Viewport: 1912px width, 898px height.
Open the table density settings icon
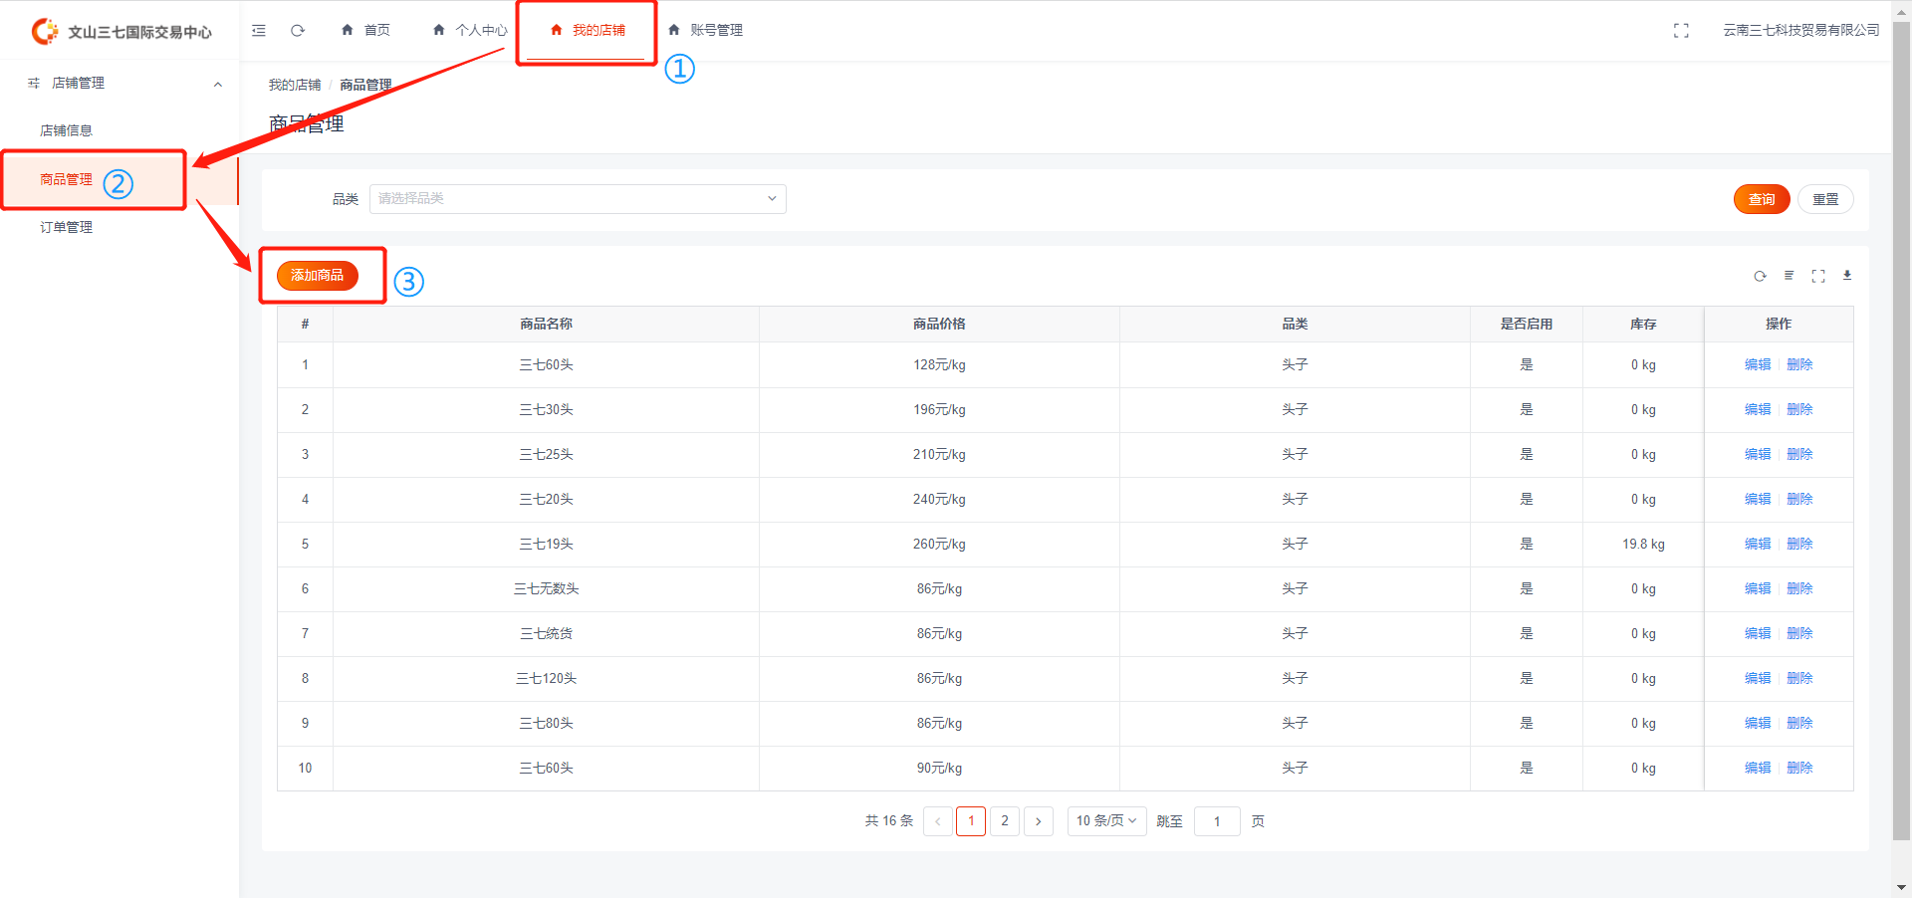pos(1789,276)
